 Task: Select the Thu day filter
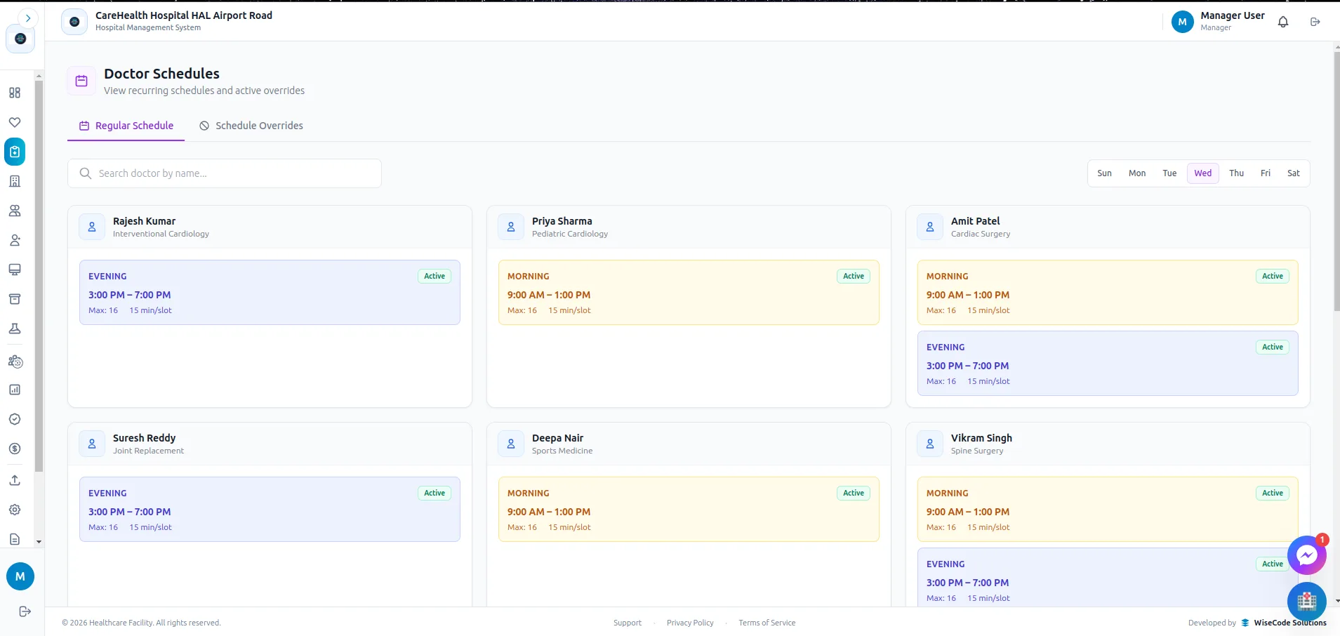(1237, 173)
